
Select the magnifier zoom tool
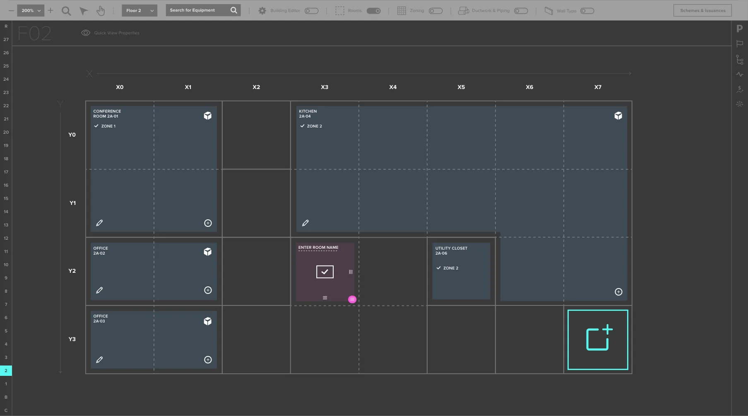[x=66, y=11]
